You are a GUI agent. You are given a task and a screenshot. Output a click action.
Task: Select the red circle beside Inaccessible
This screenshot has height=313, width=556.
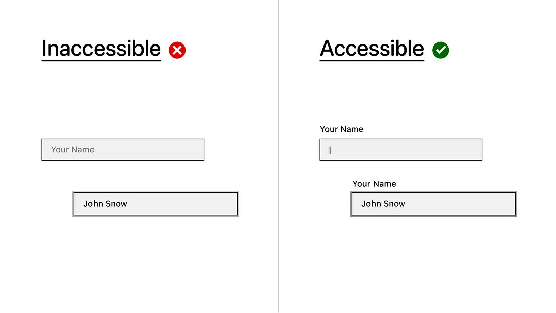pos(176,50)
